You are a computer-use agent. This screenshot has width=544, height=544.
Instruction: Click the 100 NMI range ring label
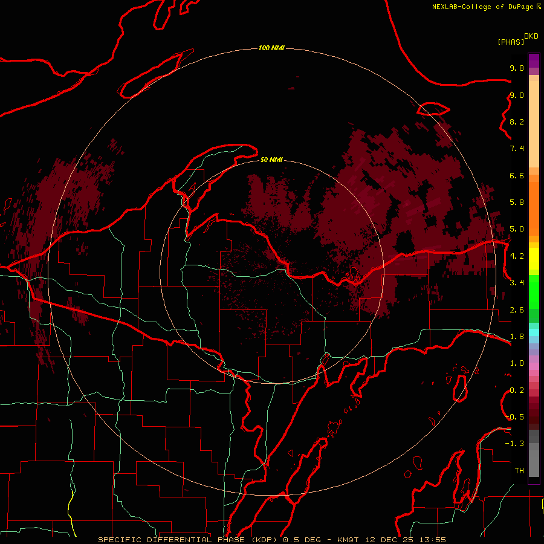271,48
